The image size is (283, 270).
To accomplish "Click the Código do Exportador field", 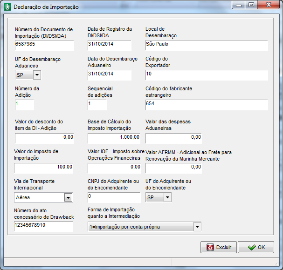I will pos(206,74).
